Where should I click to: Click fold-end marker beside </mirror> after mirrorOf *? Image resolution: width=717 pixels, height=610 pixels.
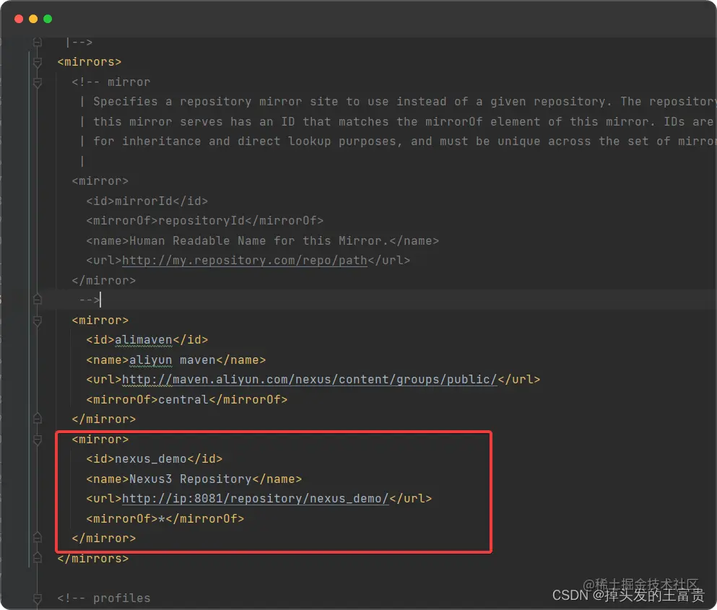click(38, 537)
